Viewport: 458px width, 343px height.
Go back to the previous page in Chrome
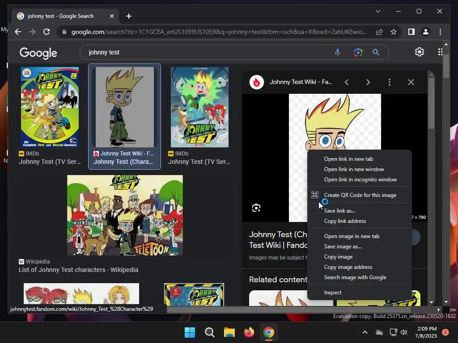click(x=18, y=32)
